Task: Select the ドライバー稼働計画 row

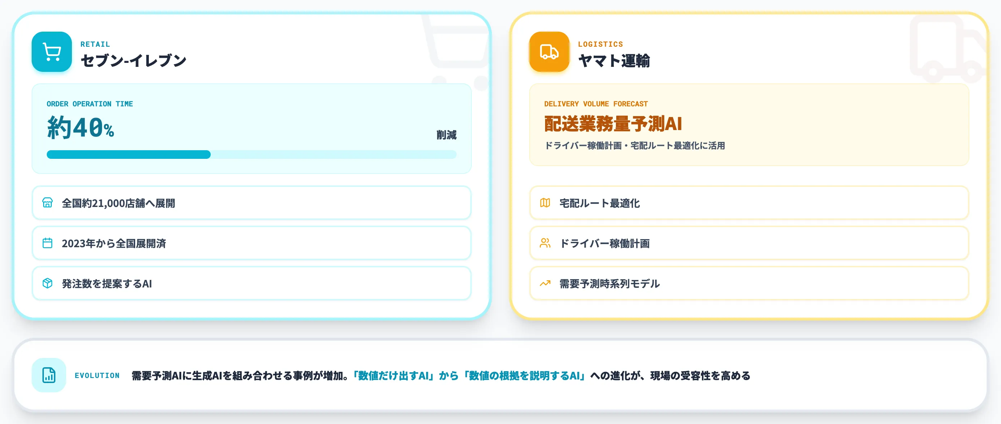Action: click(749, 243)
